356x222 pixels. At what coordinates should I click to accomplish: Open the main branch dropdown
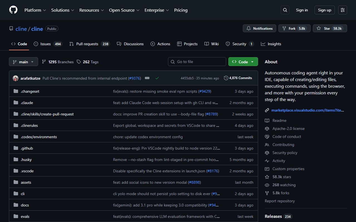pos(23,62)
